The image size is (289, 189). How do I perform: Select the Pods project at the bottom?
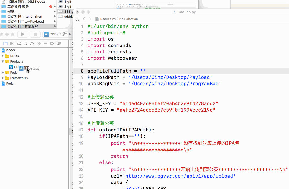pyautogui.click(x=7, y=83)
